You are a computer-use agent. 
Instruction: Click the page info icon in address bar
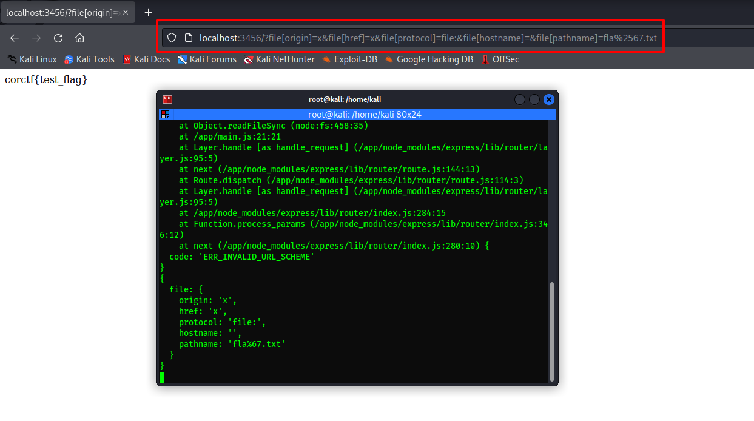coord(189,38)
